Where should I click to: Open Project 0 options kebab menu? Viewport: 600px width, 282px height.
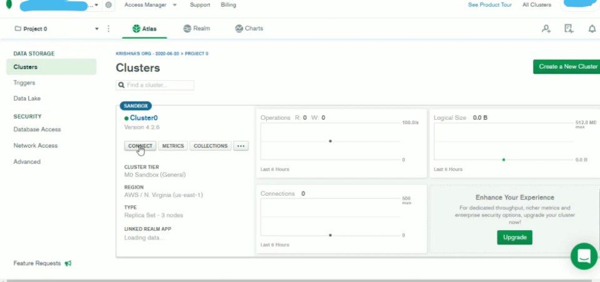pyautogui.click(x=108, y=29)
